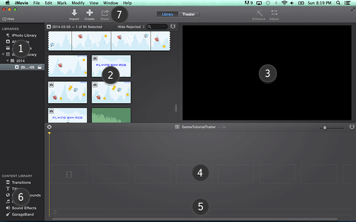Click the timeline horizontal scrollbar

pos(195,219)
